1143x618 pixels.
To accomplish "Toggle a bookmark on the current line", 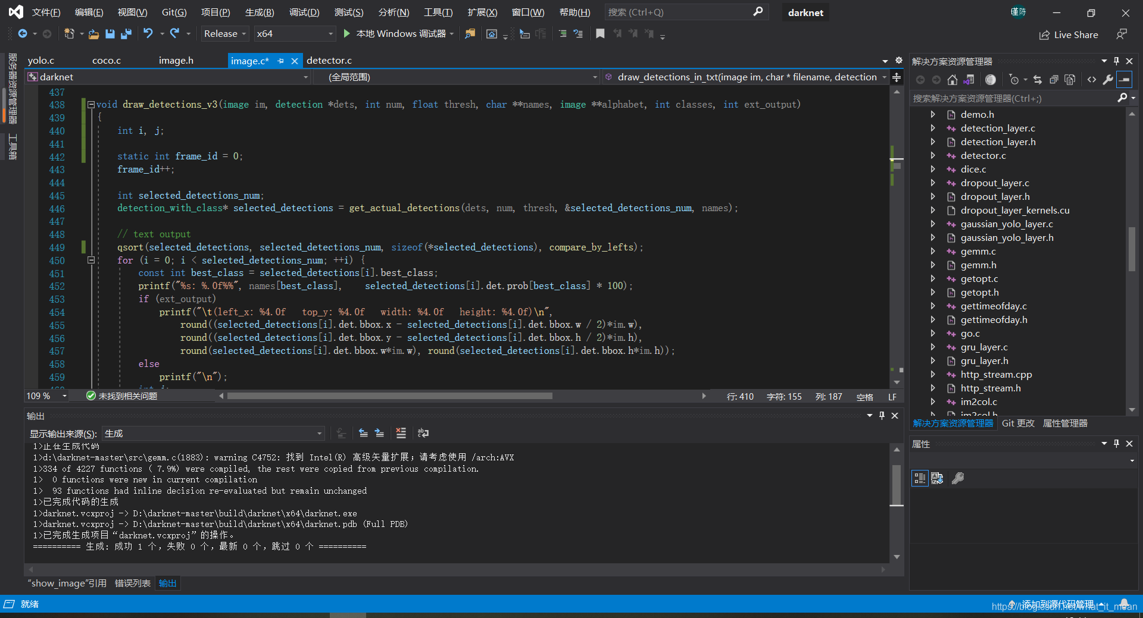I will 600,34.
